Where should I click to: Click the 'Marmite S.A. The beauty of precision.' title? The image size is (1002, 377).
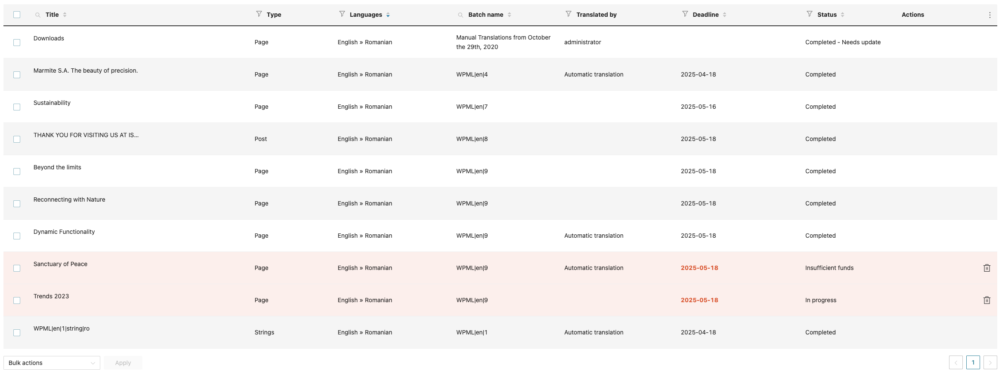pos(86,70)
